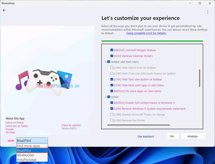Click the horizontal scrollbar thumb of options list

click(139, 125)
